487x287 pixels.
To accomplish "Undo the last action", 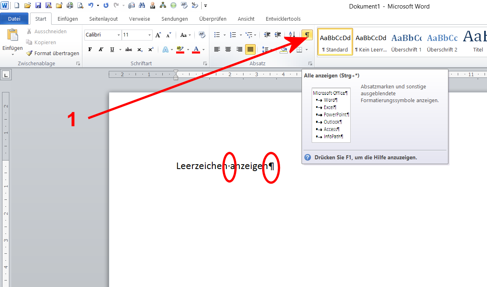I will tap(91, 6).
